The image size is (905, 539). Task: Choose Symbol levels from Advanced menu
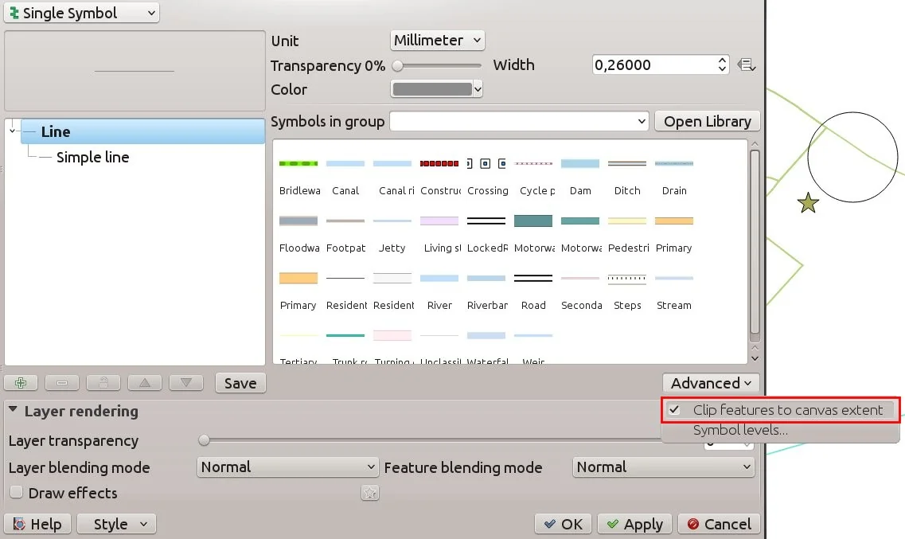tap(740, 431)
